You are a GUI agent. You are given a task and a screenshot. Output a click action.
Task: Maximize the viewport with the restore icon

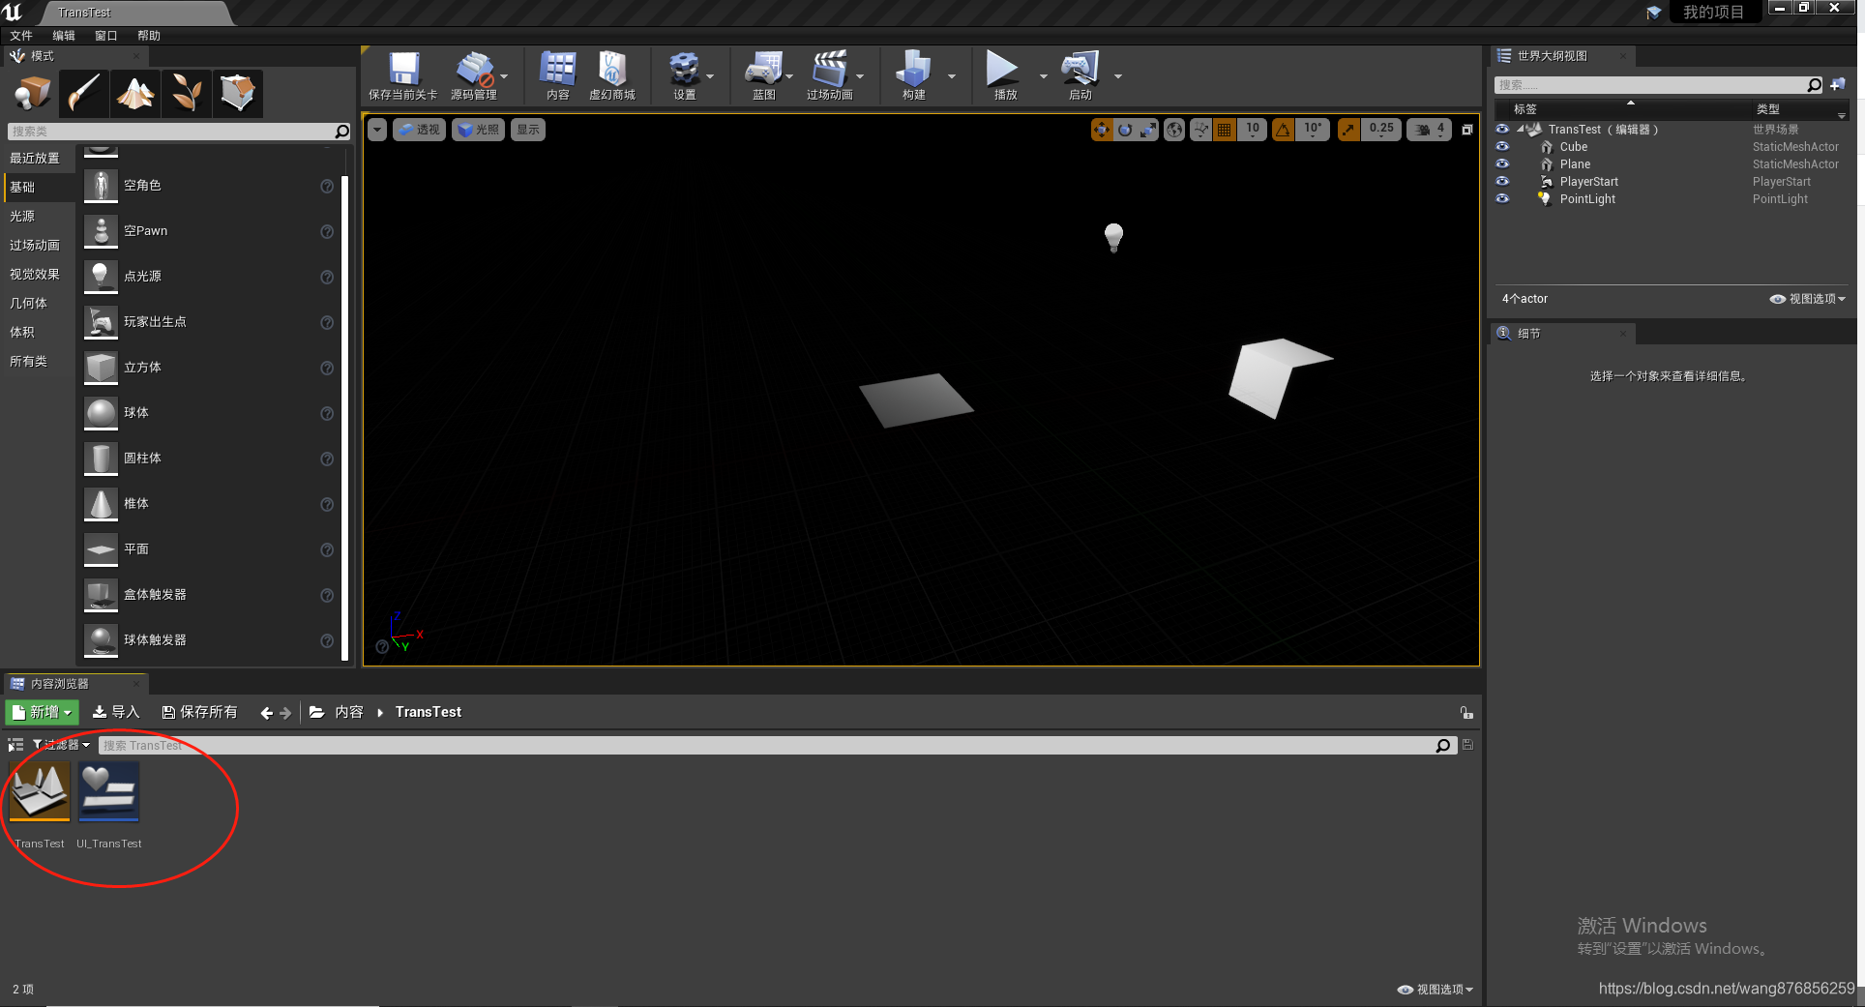coord(1467,130)
